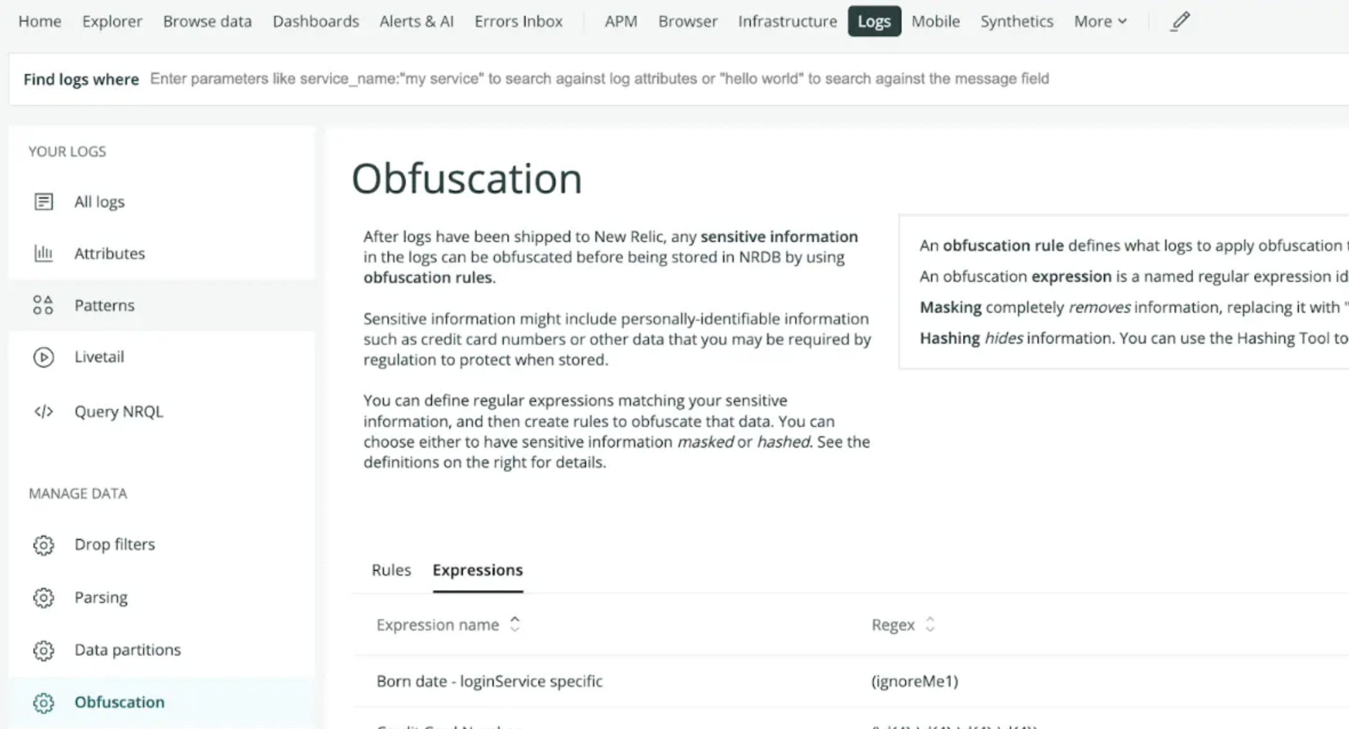Switch to the Rules tab
Image resolution: width=1349 pixels, height=729 pixels.
point(390,570)
